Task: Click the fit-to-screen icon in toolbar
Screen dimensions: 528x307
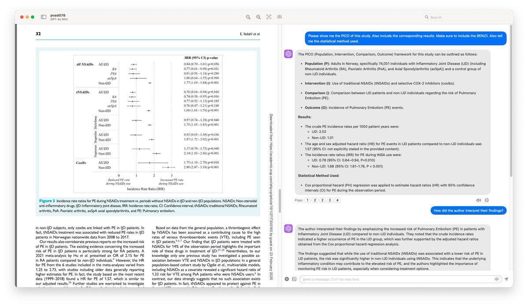Action: click(x=269, y=17)
